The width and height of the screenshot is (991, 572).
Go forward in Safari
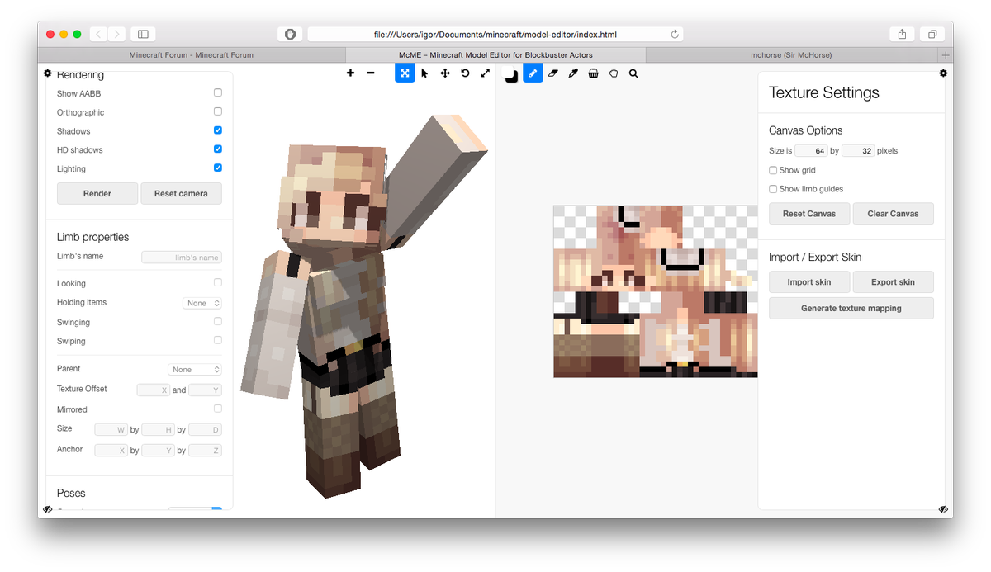point(117,34)
